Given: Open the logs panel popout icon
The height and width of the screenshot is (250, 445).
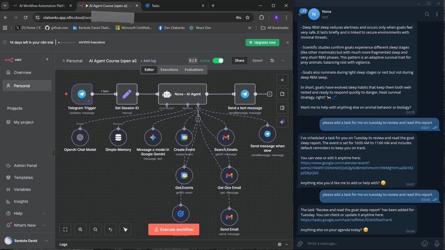Looking at the screenshot, I should (280, 244).
